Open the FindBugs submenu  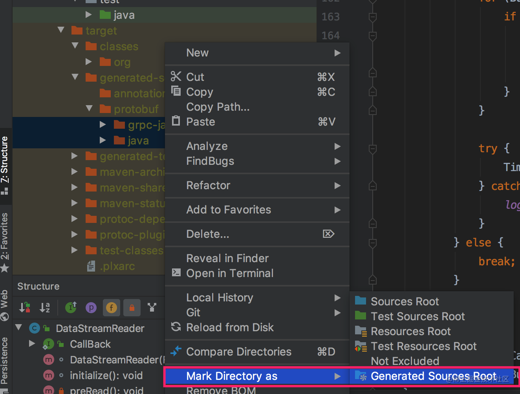coord(257,161)
